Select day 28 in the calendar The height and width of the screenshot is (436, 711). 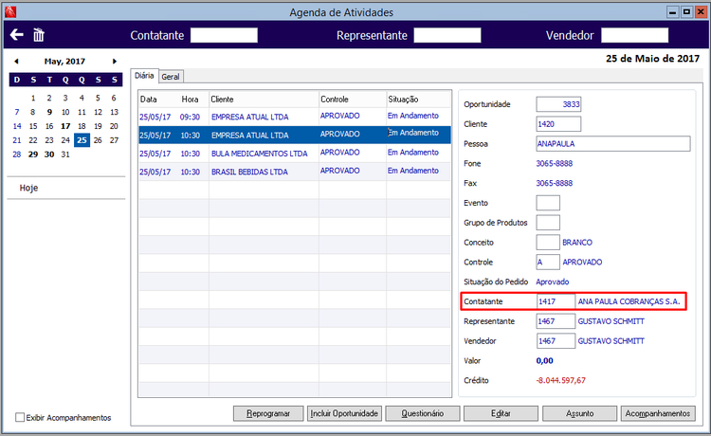point(17,154)
